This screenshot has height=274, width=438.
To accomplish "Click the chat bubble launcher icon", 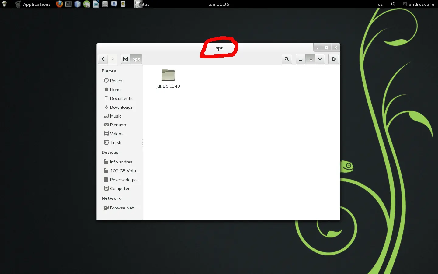I will pos(114,4).
